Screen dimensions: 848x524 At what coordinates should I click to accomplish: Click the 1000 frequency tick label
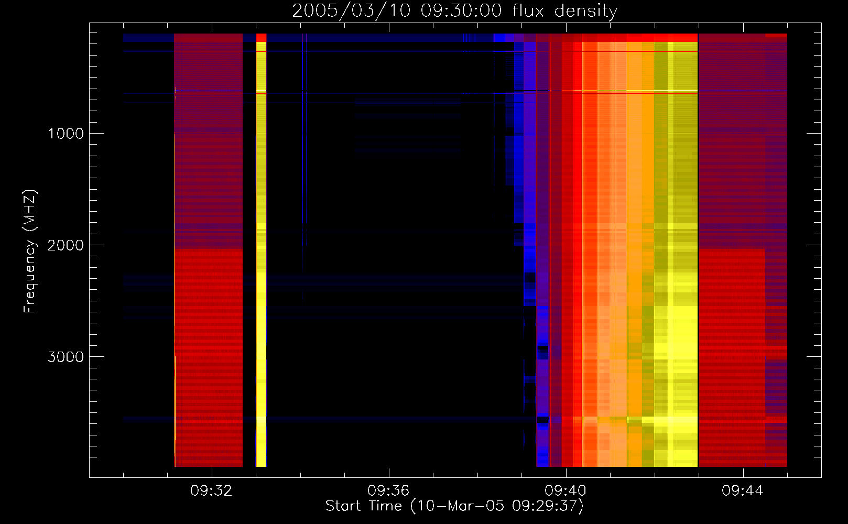(x=66, y=134)
